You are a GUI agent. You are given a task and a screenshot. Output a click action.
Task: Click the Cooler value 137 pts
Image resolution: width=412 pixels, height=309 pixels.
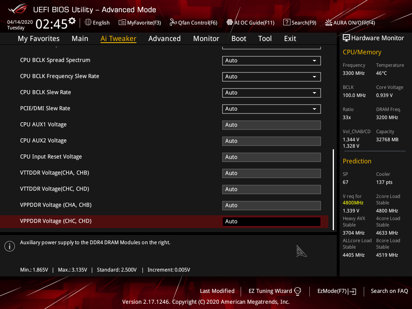[x=384, y=182]
